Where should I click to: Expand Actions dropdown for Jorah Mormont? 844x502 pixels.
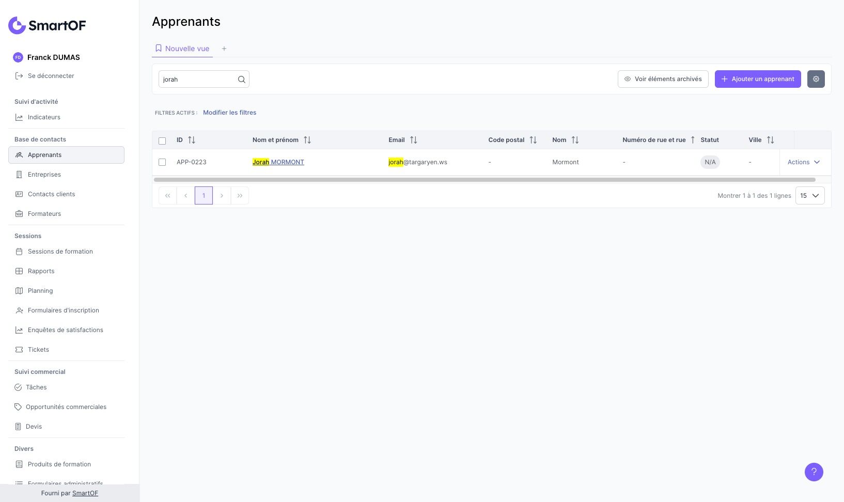804,162
